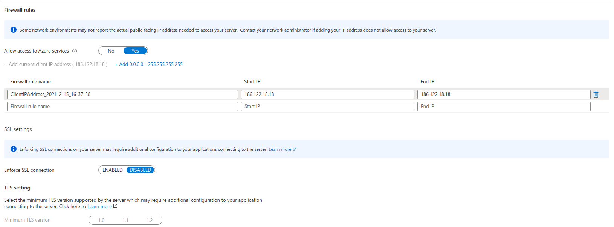Viewport: 614px width, 227px height.
Task: Click the ClientIPAddress_2021-2-15 rule name field
Action: (x=122, y=95)
